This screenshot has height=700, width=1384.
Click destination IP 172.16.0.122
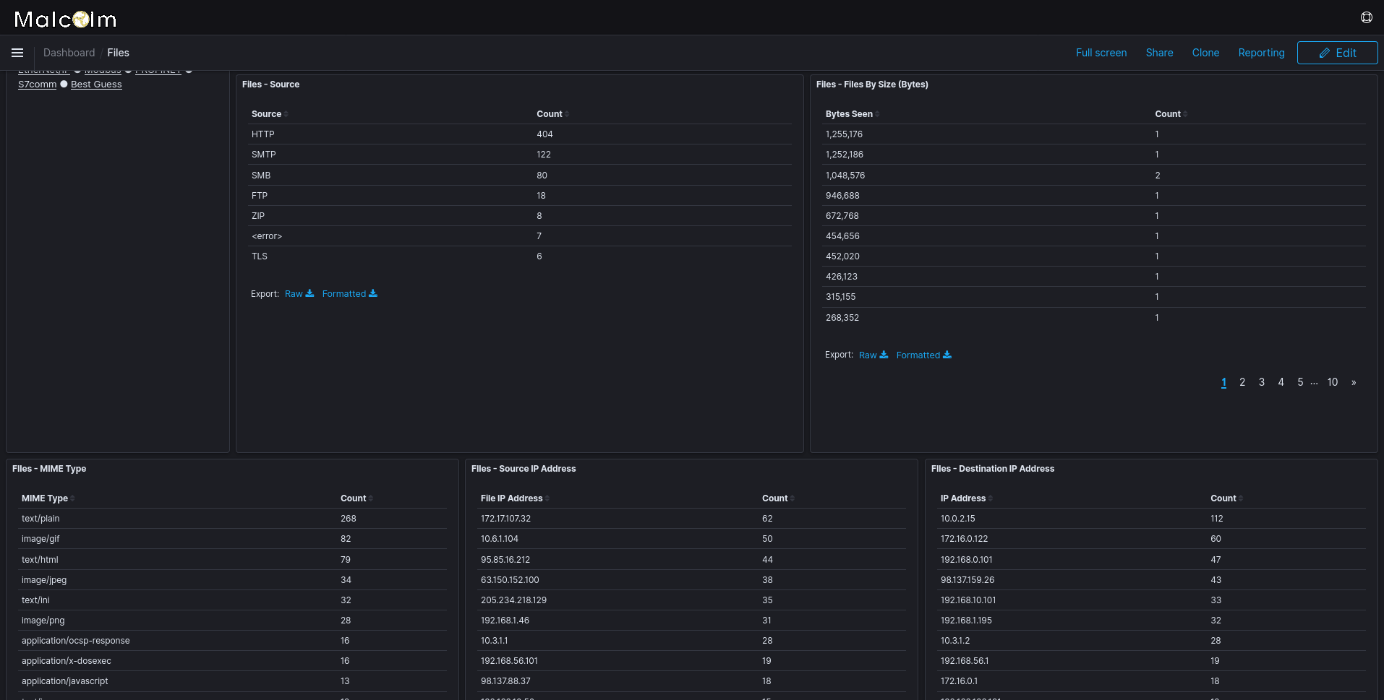964,539
